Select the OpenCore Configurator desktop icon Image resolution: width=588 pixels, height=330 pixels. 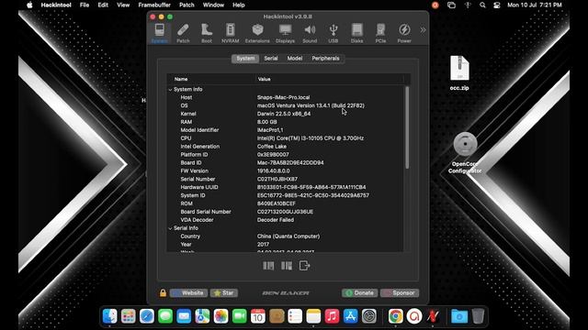(x=465, y=153)
